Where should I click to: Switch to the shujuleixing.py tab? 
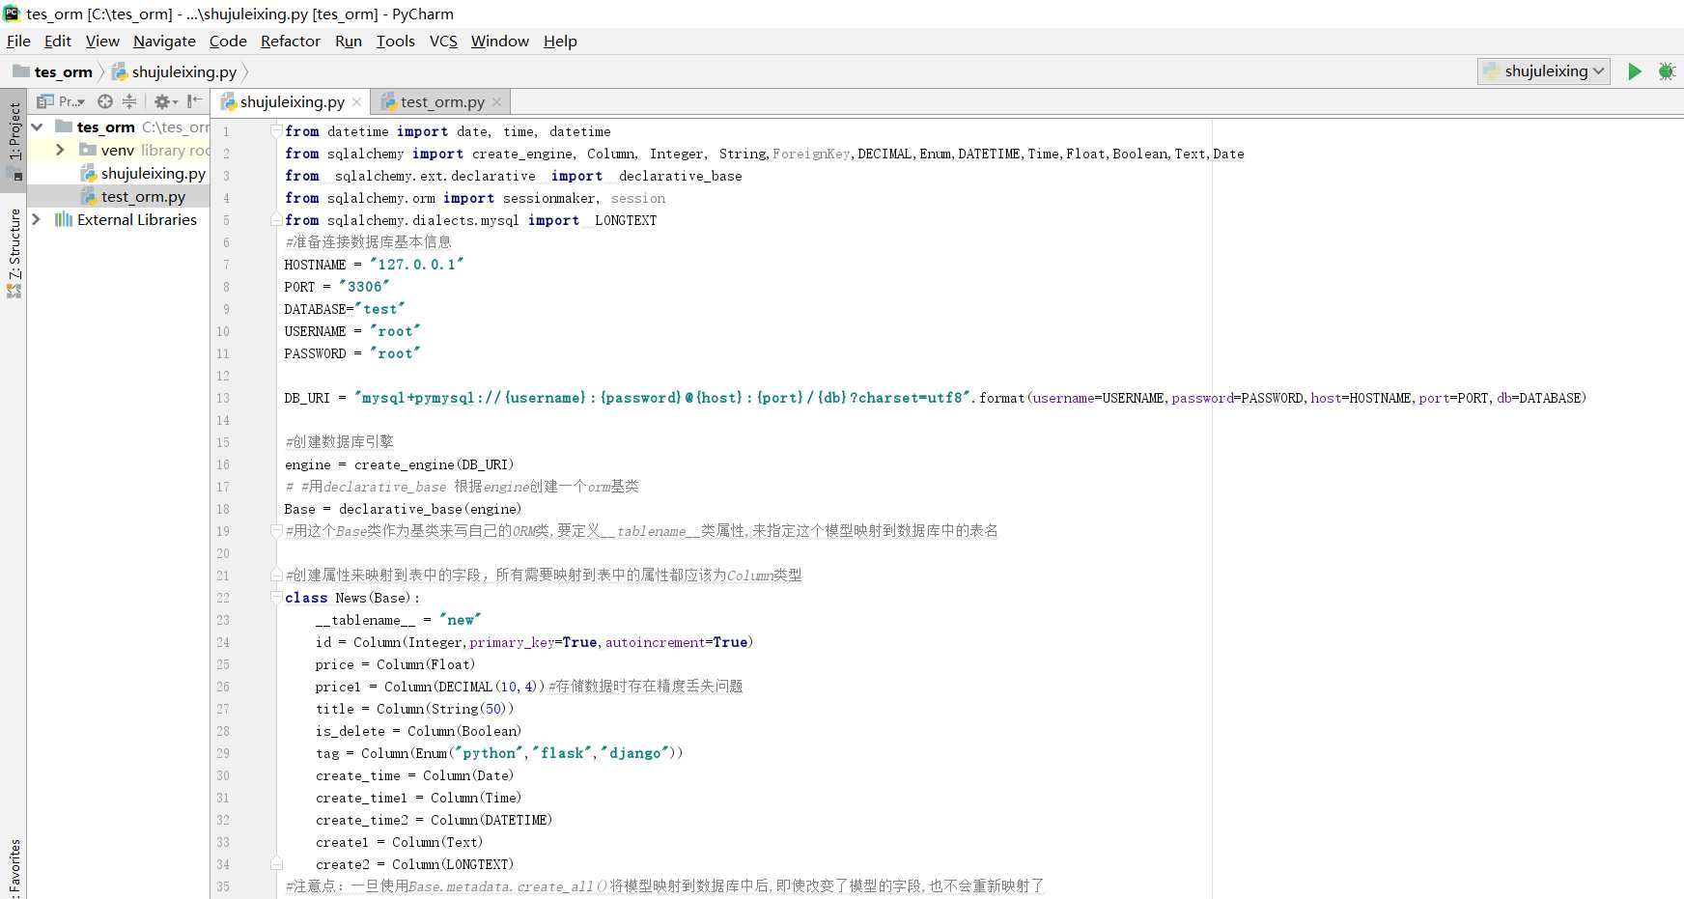point(292,102)
